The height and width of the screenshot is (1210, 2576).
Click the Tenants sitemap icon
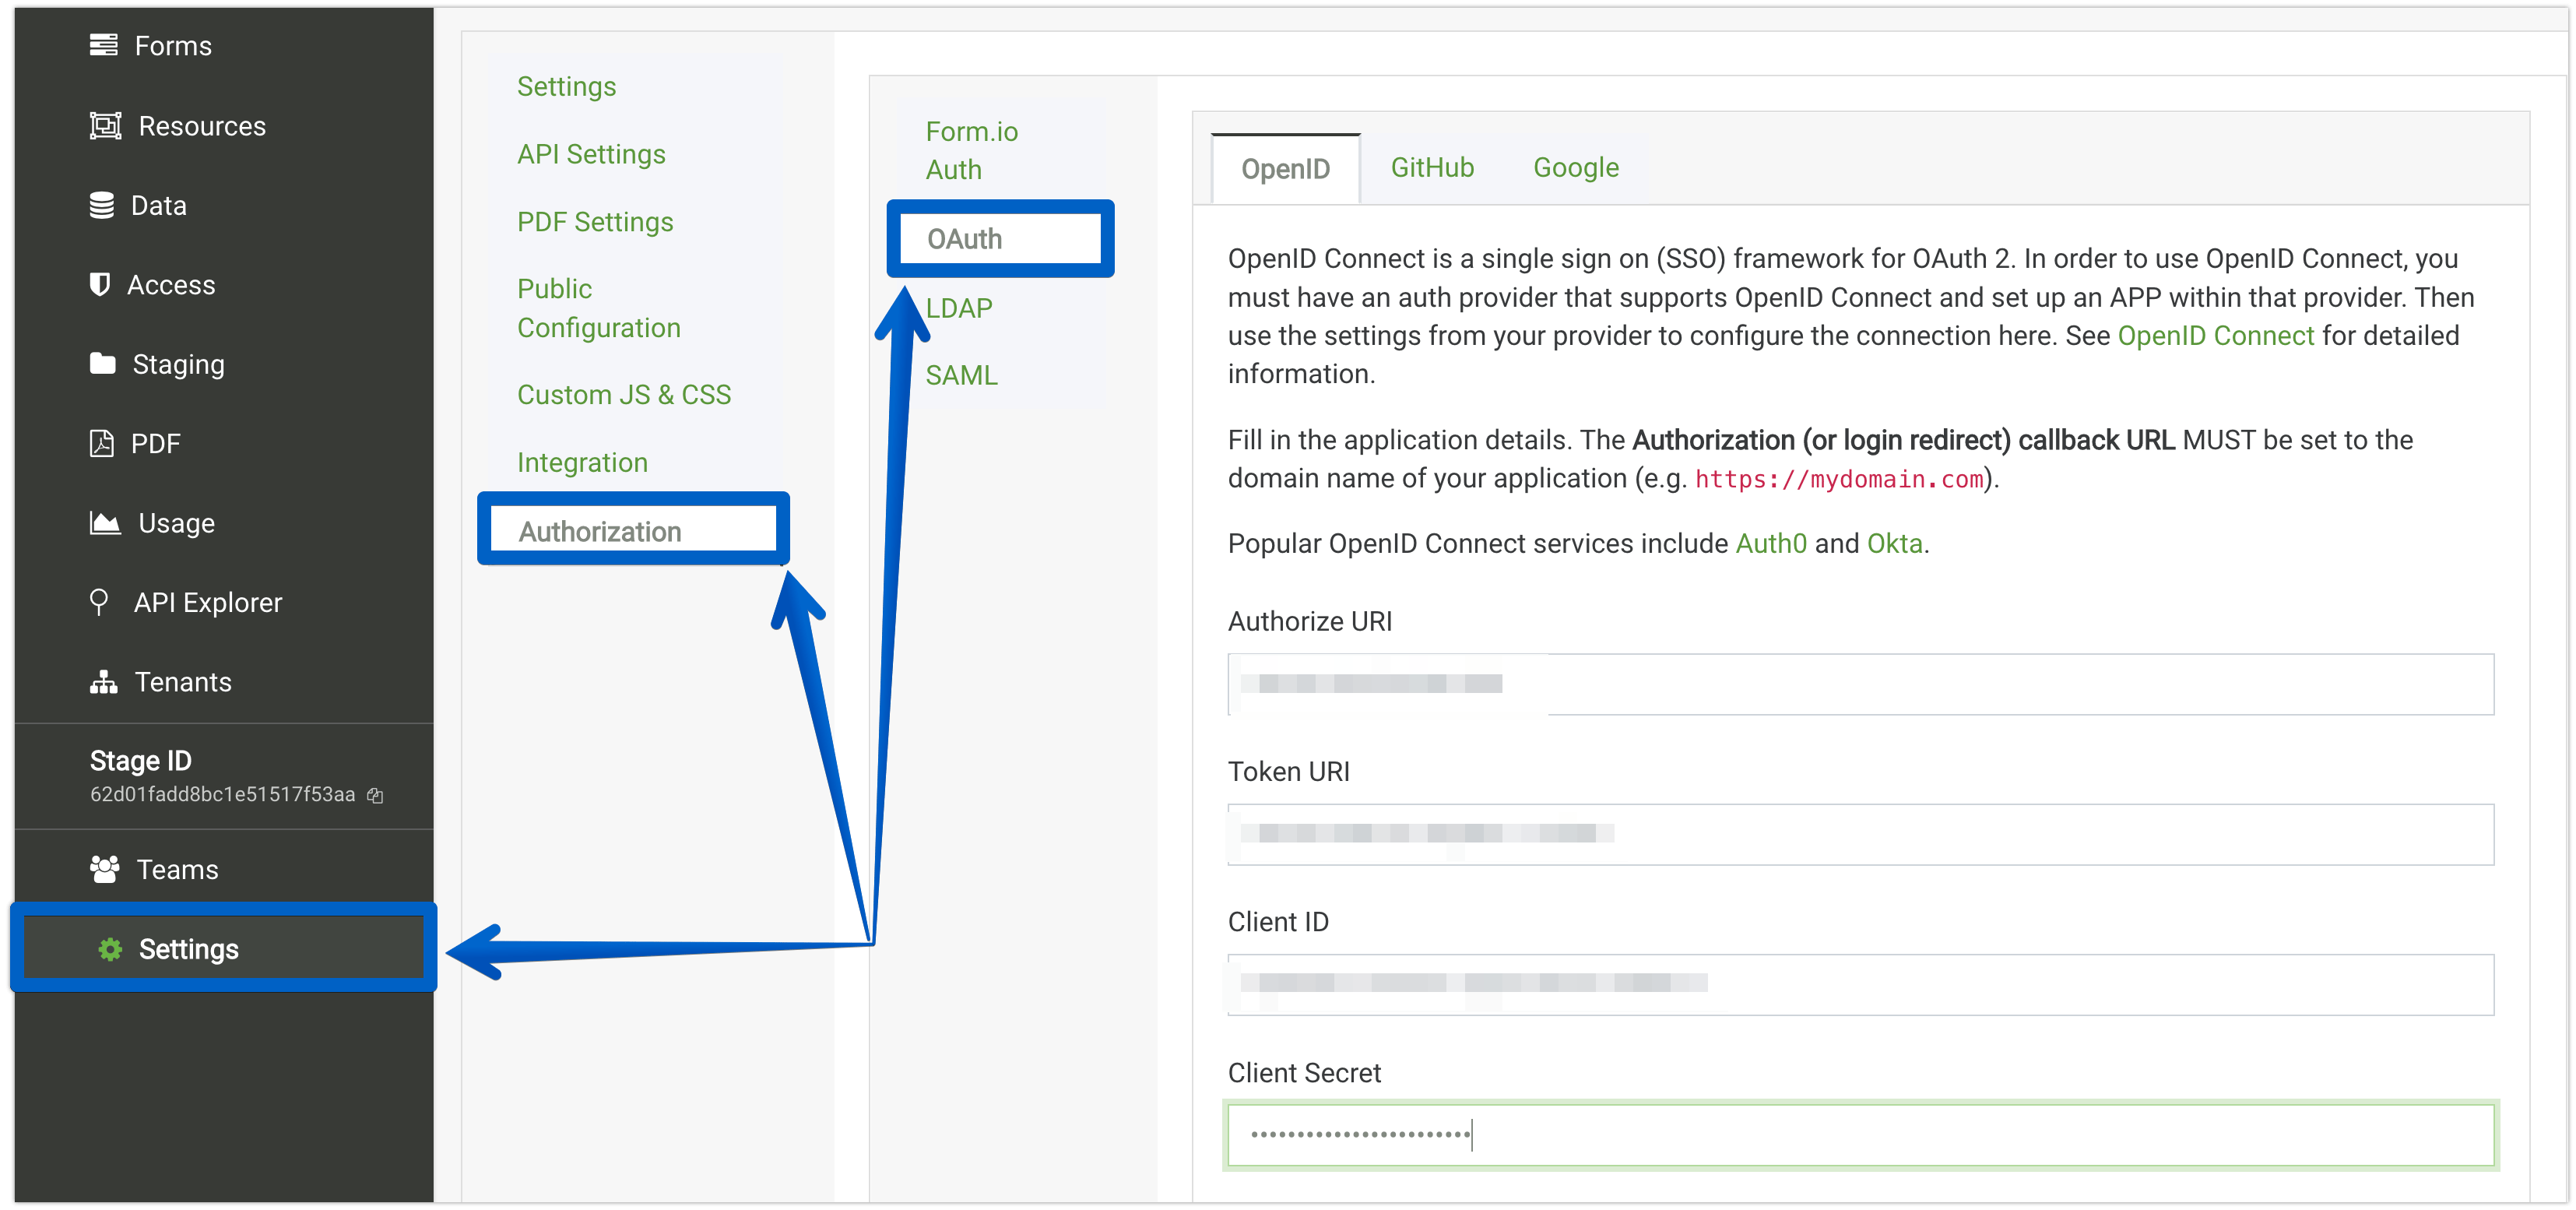pyautogui.click(x=103, y=682)
